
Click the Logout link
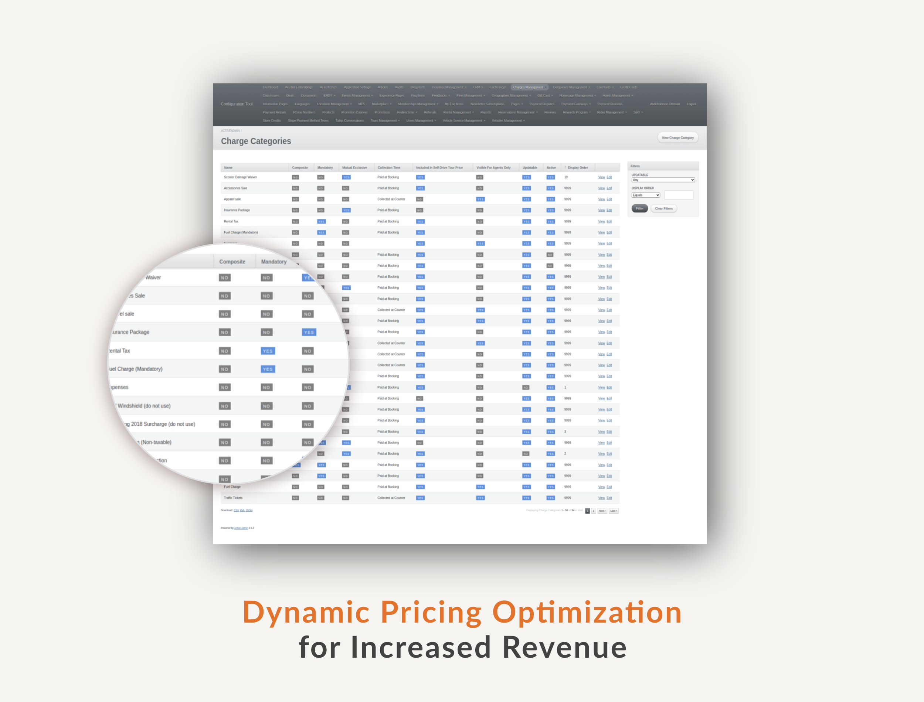tap(691, 104)
